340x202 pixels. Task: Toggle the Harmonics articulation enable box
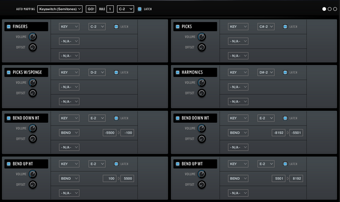pos(178,72)
